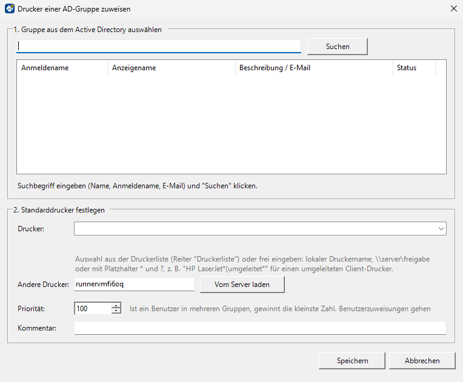Focus the Kommentar text field
Image resolution: width=463 pixels, height=382 pixels.
tap(260, 328)
